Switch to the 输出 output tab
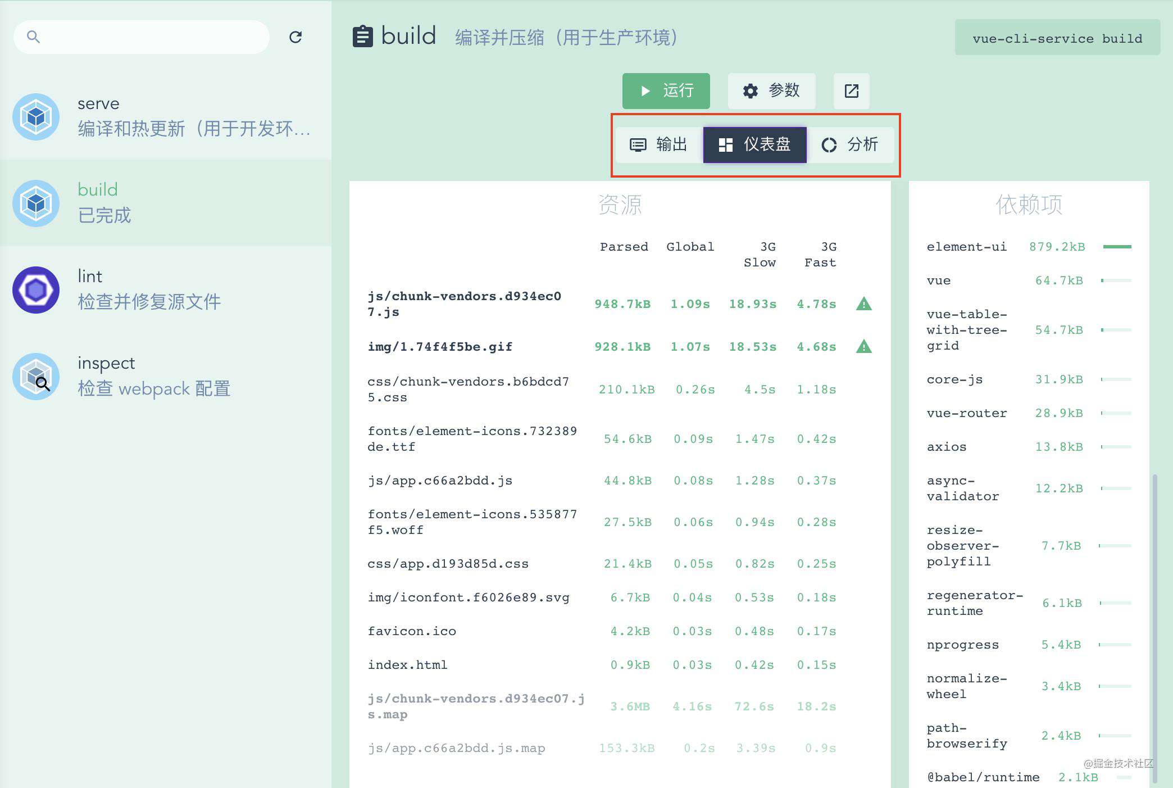The image size is (1173, 788). 659,145
